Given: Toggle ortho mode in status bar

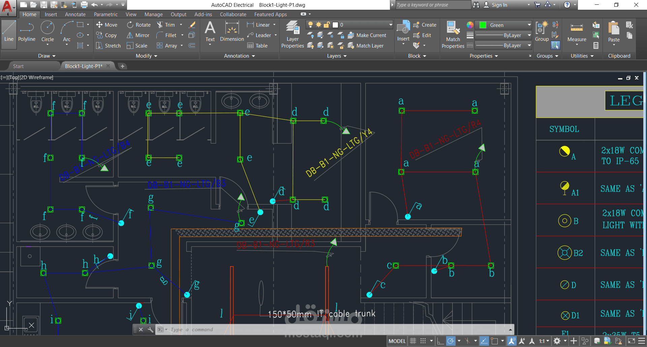Looking at the screenshot, I should point(440,341).
